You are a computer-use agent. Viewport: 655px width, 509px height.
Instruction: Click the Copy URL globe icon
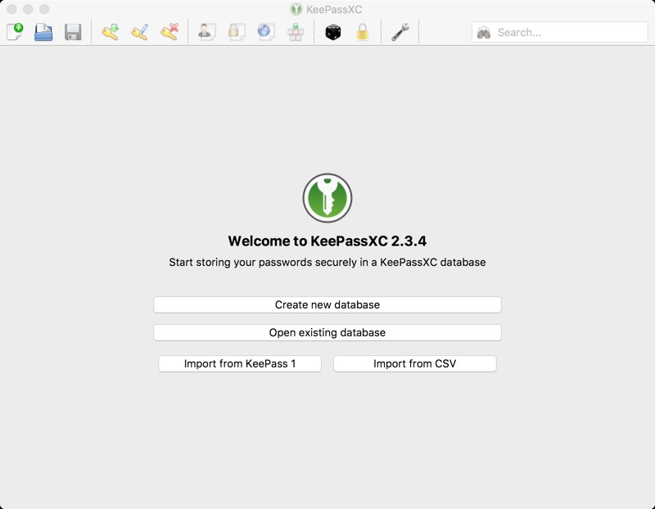tap(265, 32)
